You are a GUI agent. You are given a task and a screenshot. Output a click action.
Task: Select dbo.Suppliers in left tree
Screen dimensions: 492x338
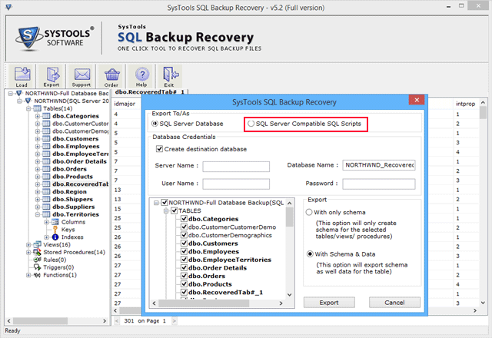(x=74, y=207)
